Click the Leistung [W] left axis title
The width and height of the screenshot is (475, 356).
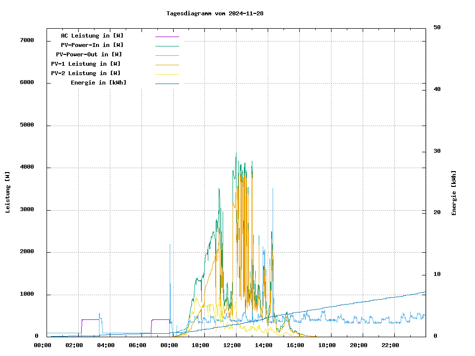click(8, 192)
